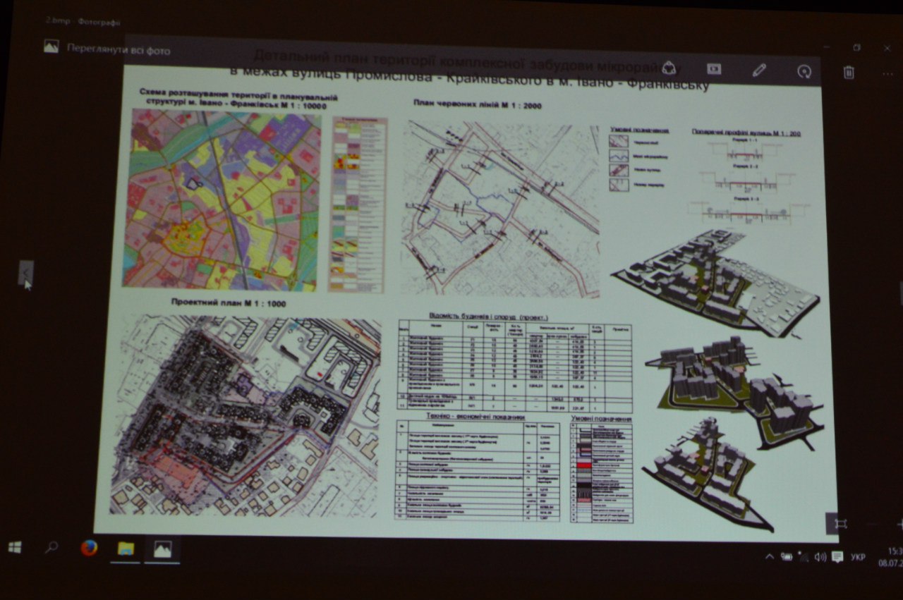Open the Edit pencil tool

759,70
